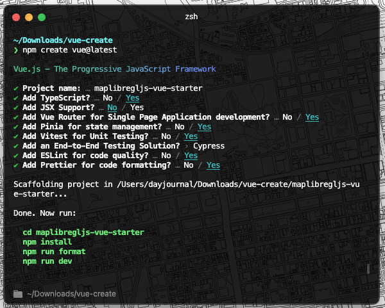
Task: Click the zsh window title
Action: coord(191,17)
